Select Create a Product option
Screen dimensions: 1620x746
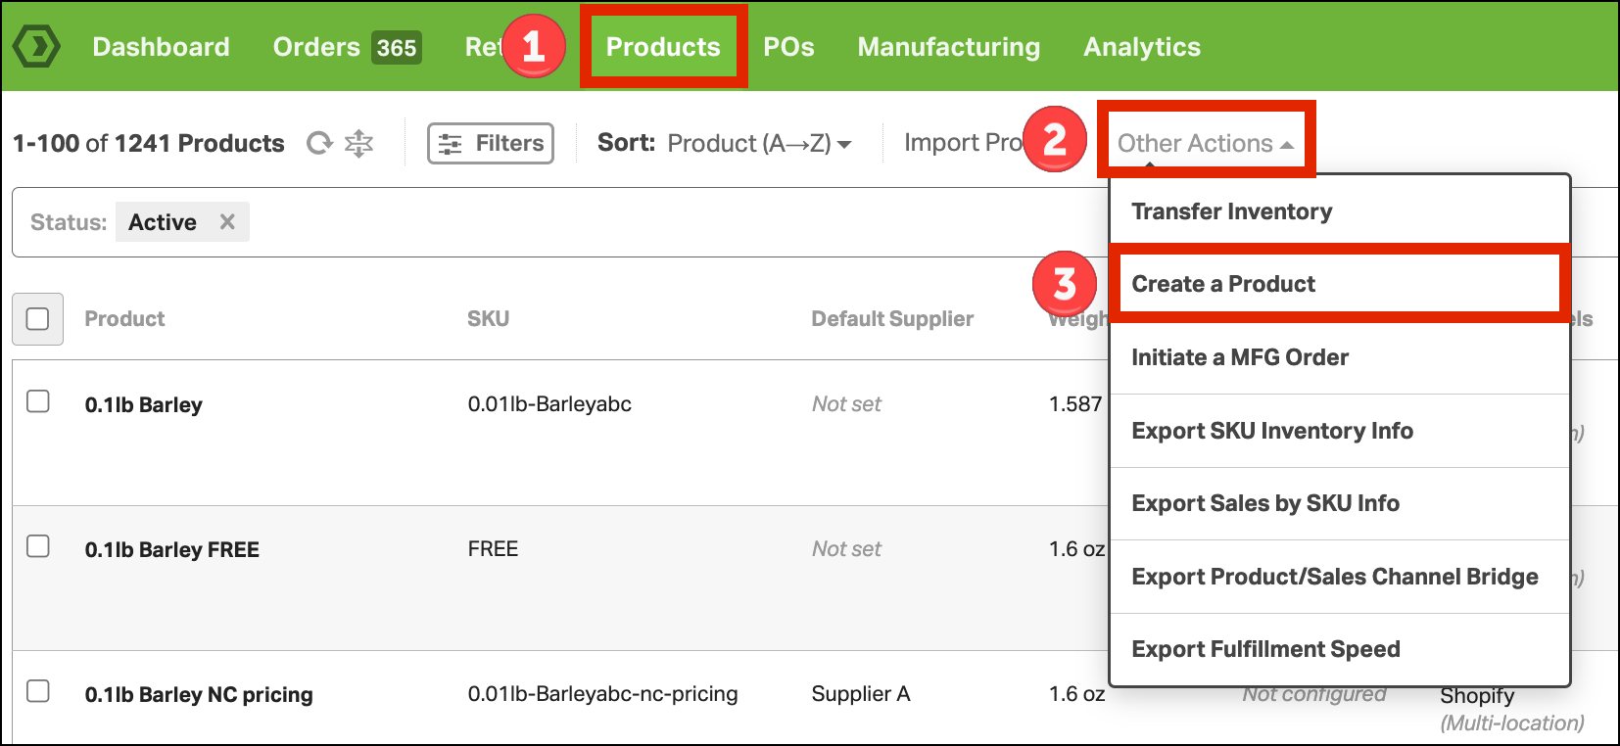[1340, 284]
